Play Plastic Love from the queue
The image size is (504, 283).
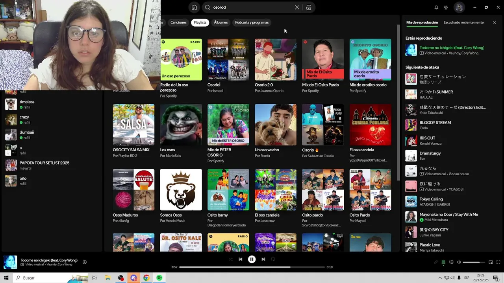tap(449, 247)
